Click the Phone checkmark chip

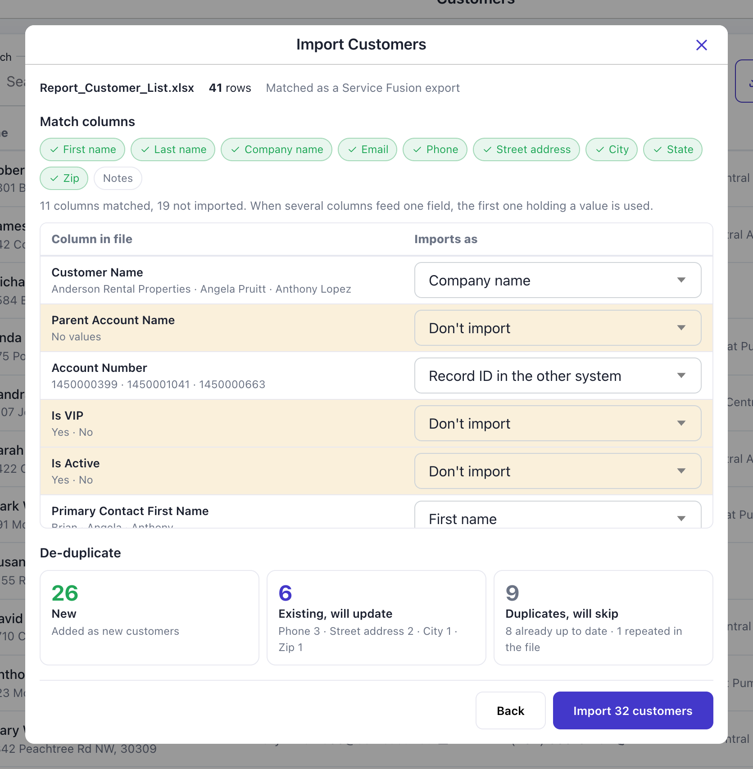(435, 149)
